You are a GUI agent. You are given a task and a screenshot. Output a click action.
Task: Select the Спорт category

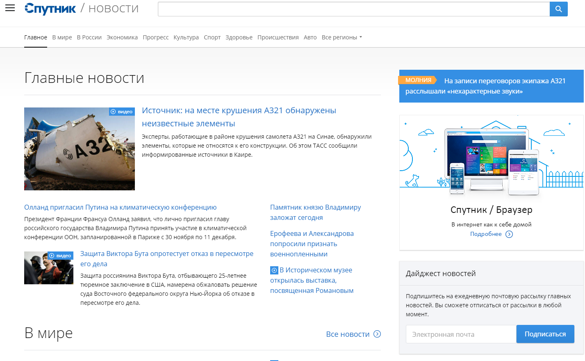pos(212,37)
